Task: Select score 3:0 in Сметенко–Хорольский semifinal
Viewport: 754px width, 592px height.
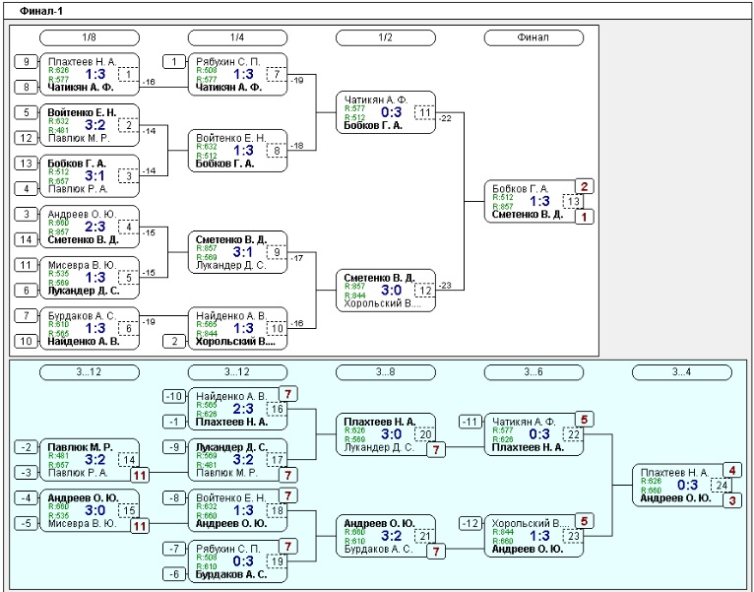Action: click(392, 291)
